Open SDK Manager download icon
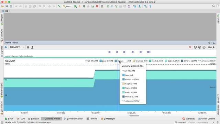 (140, 6)
